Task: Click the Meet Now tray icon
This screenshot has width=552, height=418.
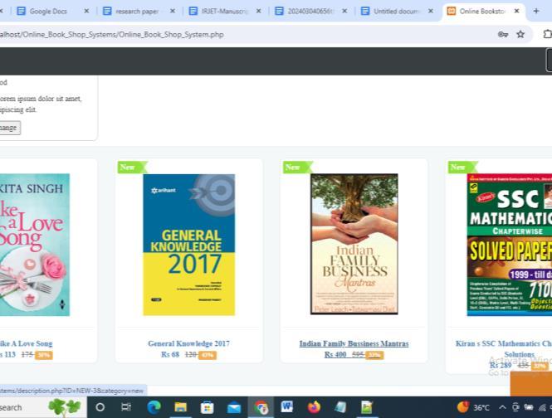Action: pos(515,407)
